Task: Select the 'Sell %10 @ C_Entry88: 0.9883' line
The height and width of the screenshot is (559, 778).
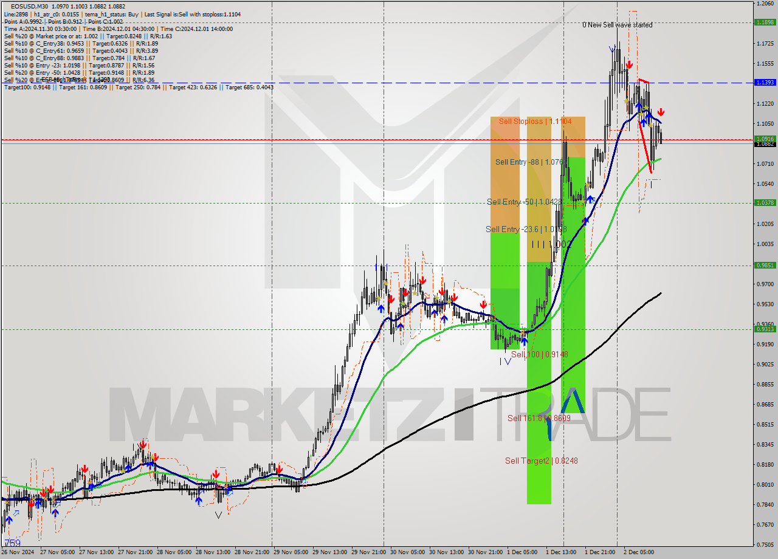Action: tap(79, 58)
